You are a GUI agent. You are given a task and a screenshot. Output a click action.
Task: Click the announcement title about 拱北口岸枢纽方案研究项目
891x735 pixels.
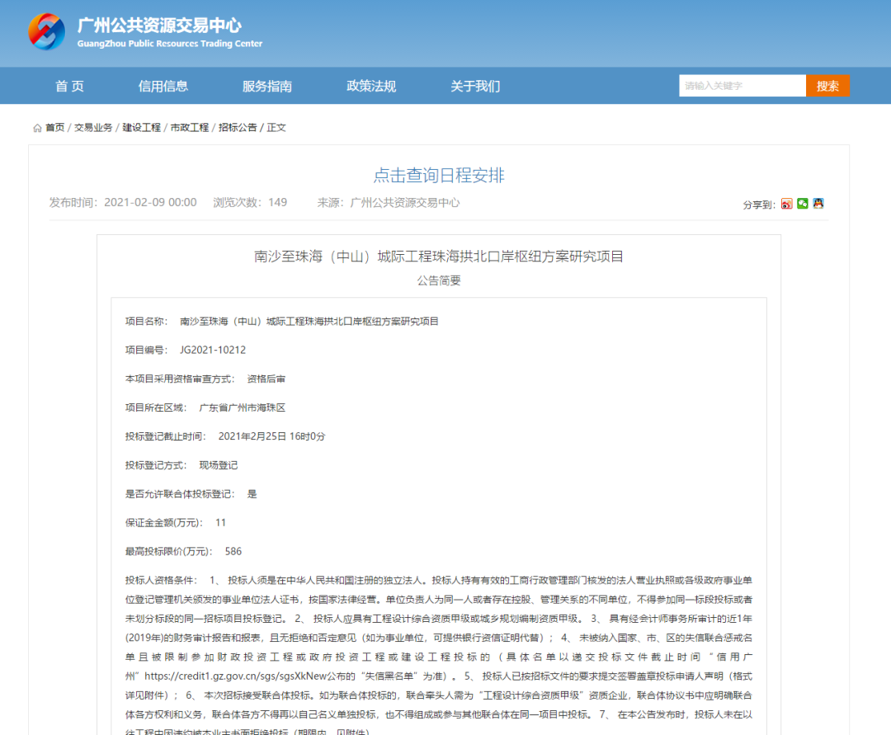pos(439,257)
